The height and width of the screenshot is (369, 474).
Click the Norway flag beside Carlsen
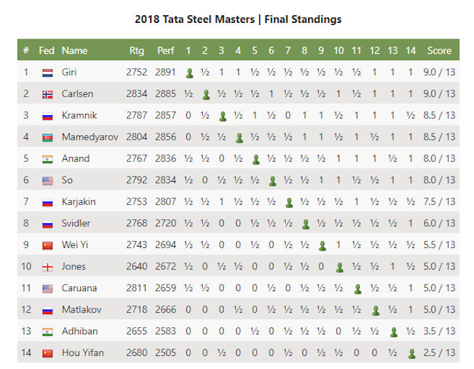(x=47, y=94)
